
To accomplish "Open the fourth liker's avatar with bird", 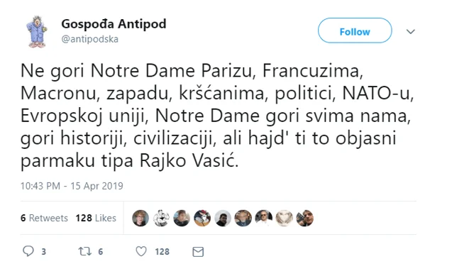I will (x=202, y=218).
